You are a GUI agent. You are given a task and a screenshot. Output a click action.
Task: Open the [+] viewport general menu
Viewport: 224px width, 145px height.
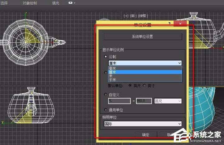click(x=126, y=15)
